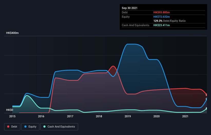Click the 2020 x-axis label
211x135 pixels.
point(157,116)
